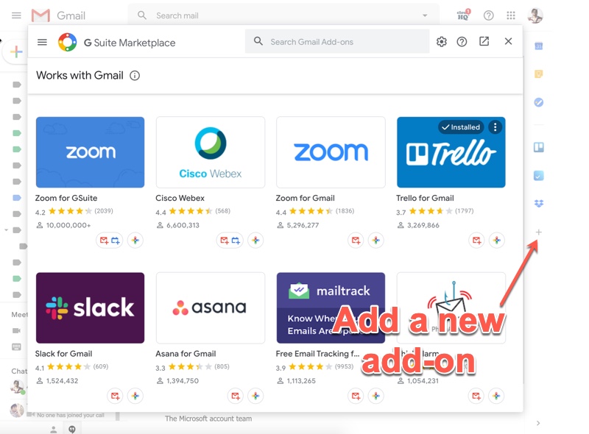Open the Slack for Gmail thumbnail
The width and height of the screenshot is (589, 434).
click(x=90, y=308)
